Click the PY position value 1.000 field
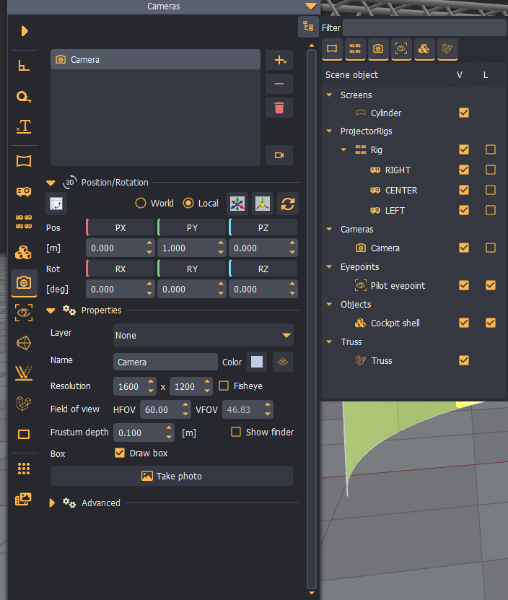This screenshot has width=508, height=600. coord(188,248)
